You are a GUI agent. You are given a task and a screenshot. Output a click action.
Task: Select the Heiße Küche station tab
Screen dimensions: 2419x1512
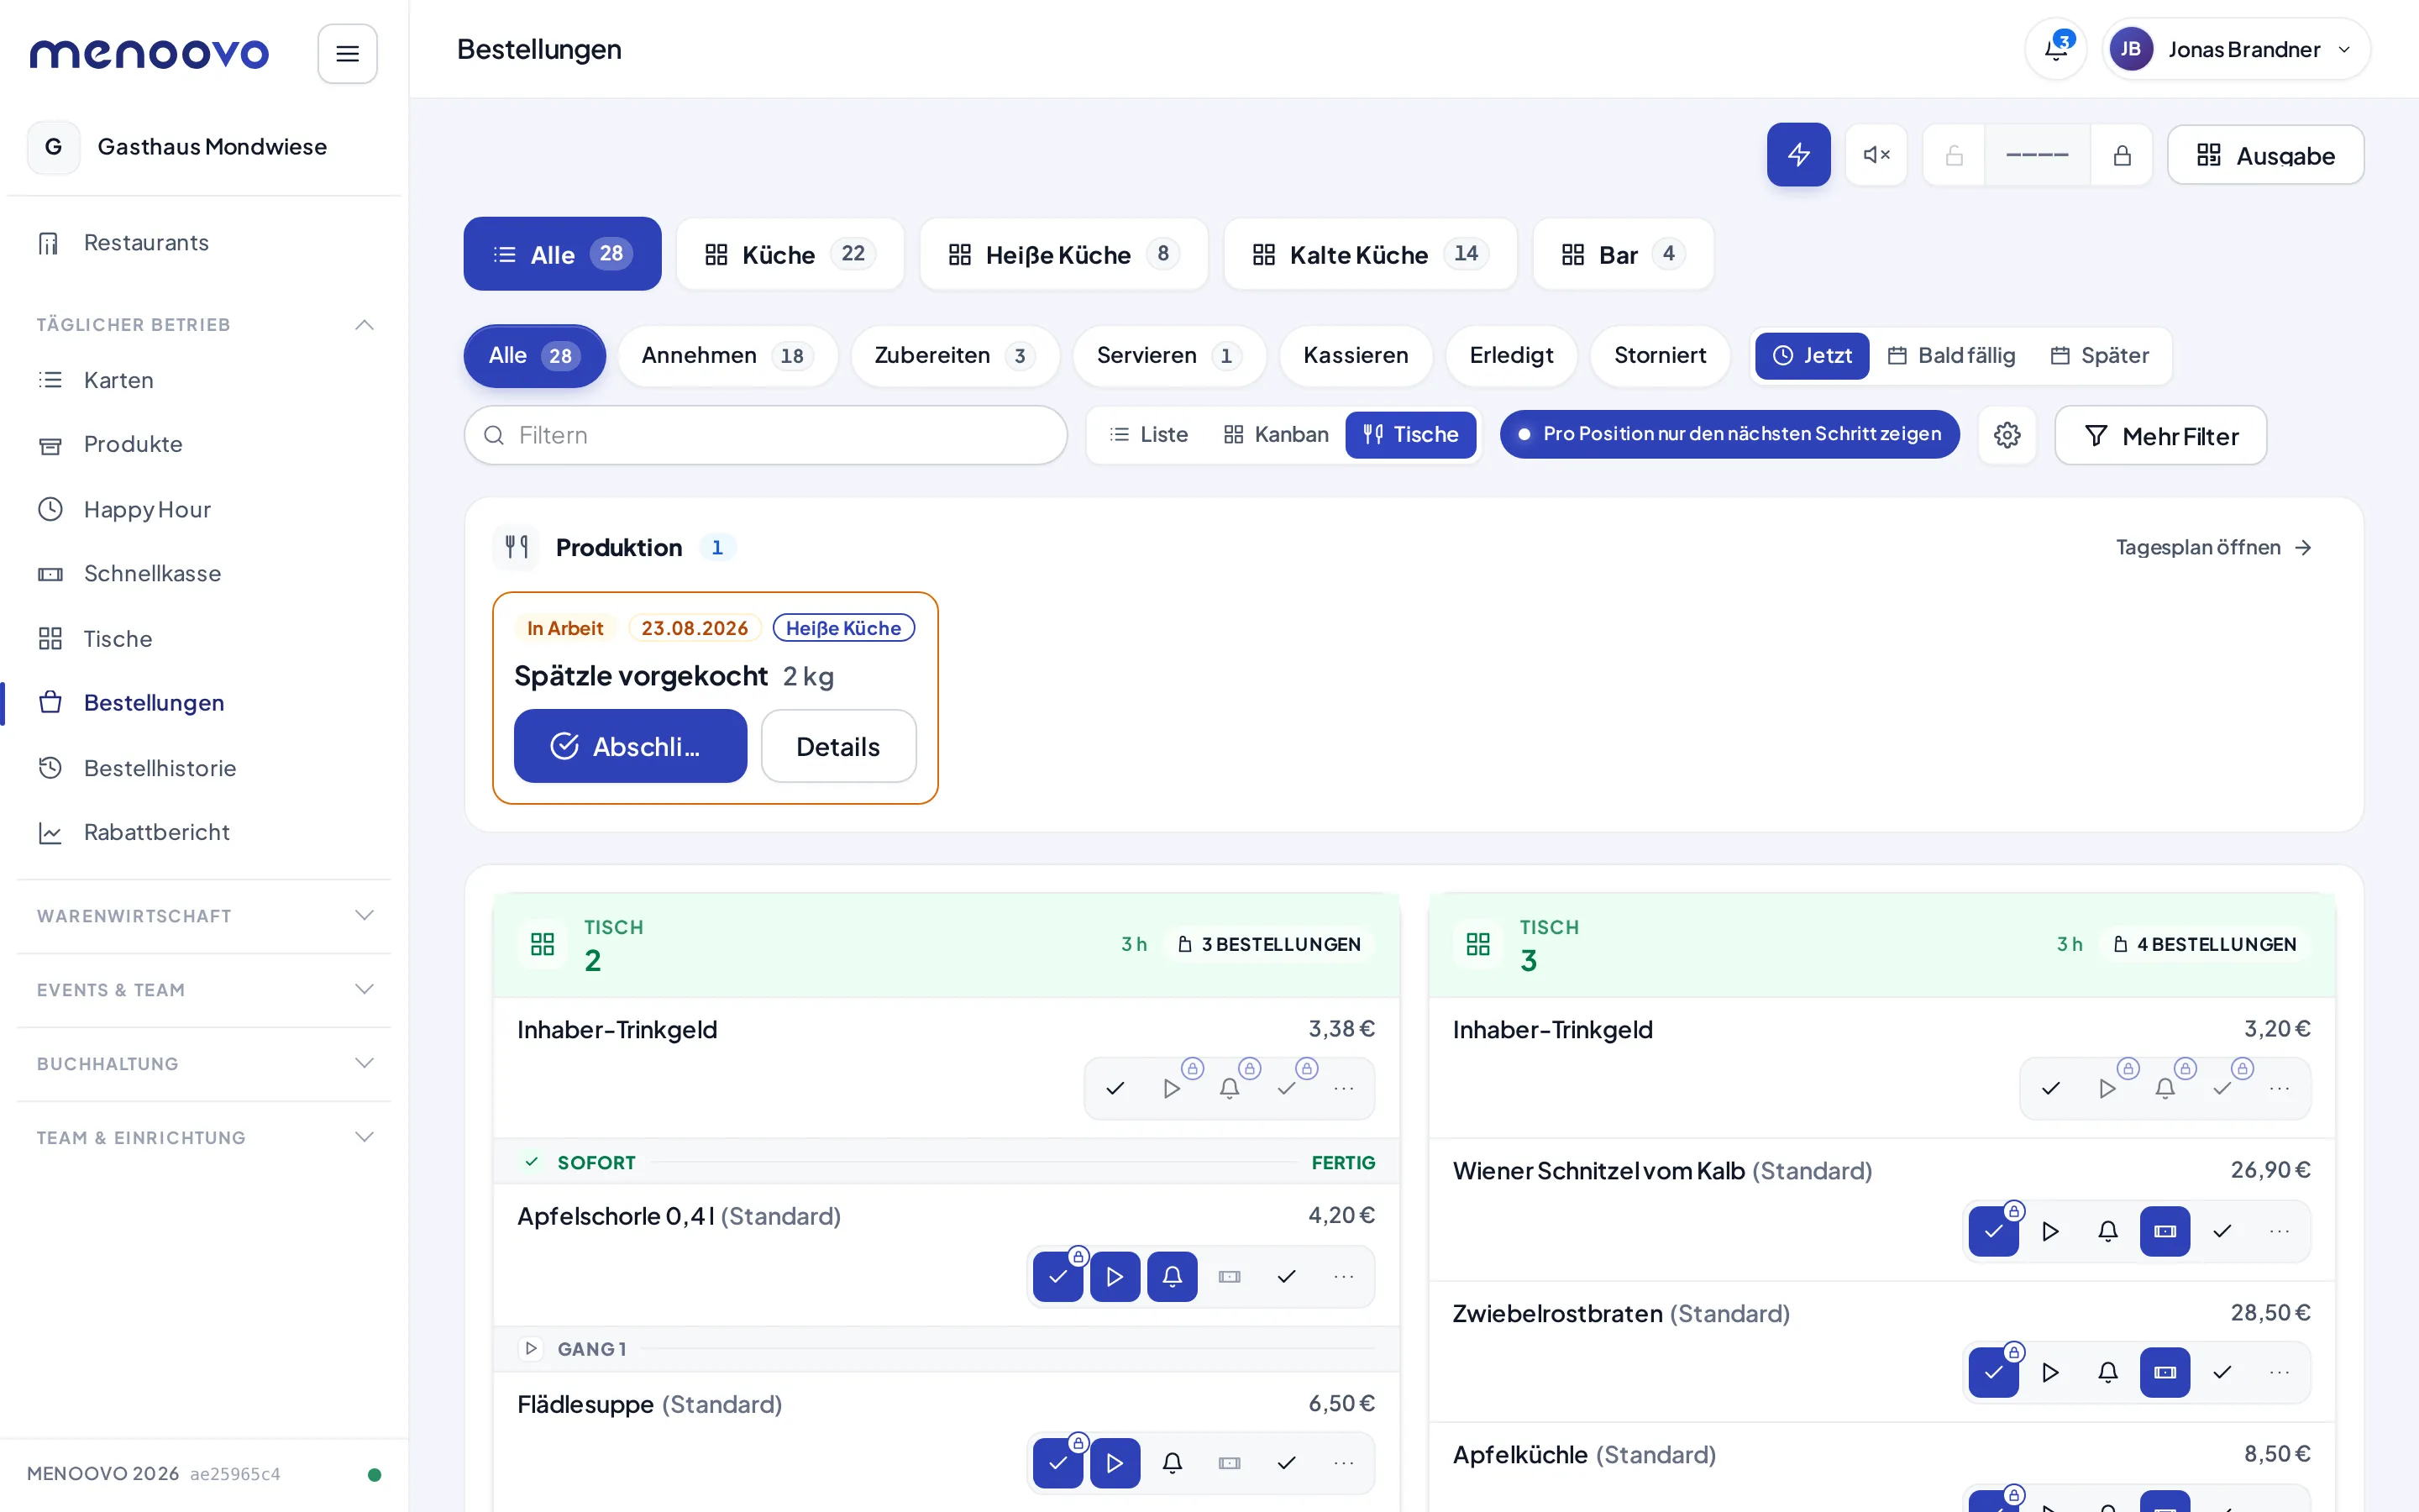click(x=1063, y=255)
